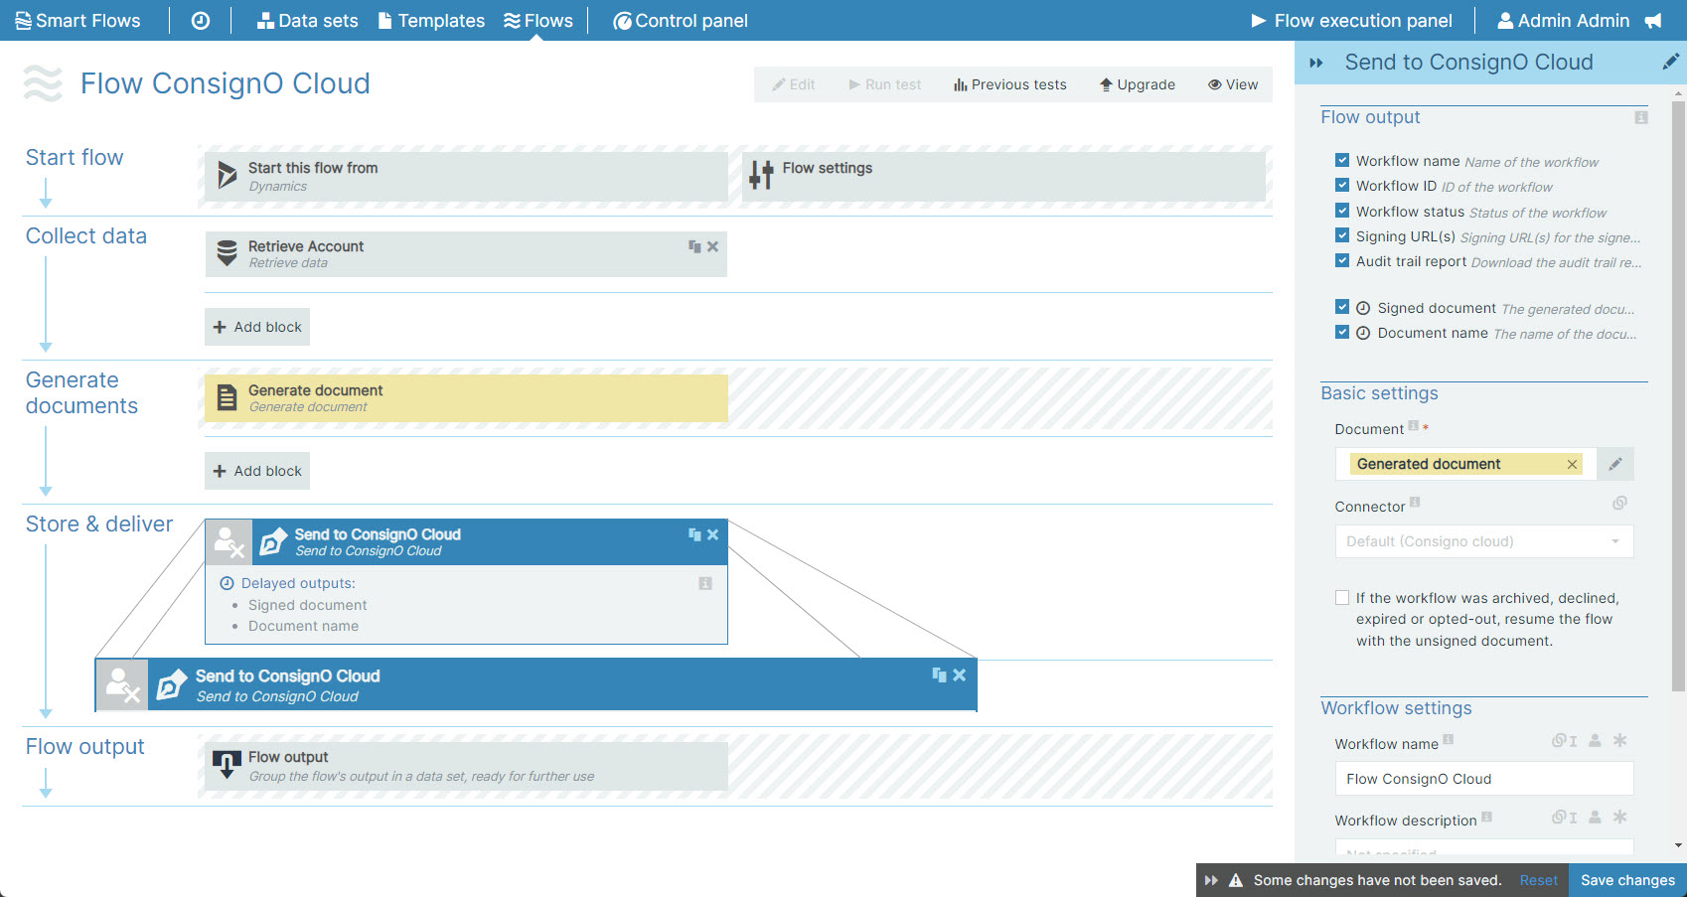The image size is (1687, 897).
Task: Click the View button
Action: click(1233, 84)
